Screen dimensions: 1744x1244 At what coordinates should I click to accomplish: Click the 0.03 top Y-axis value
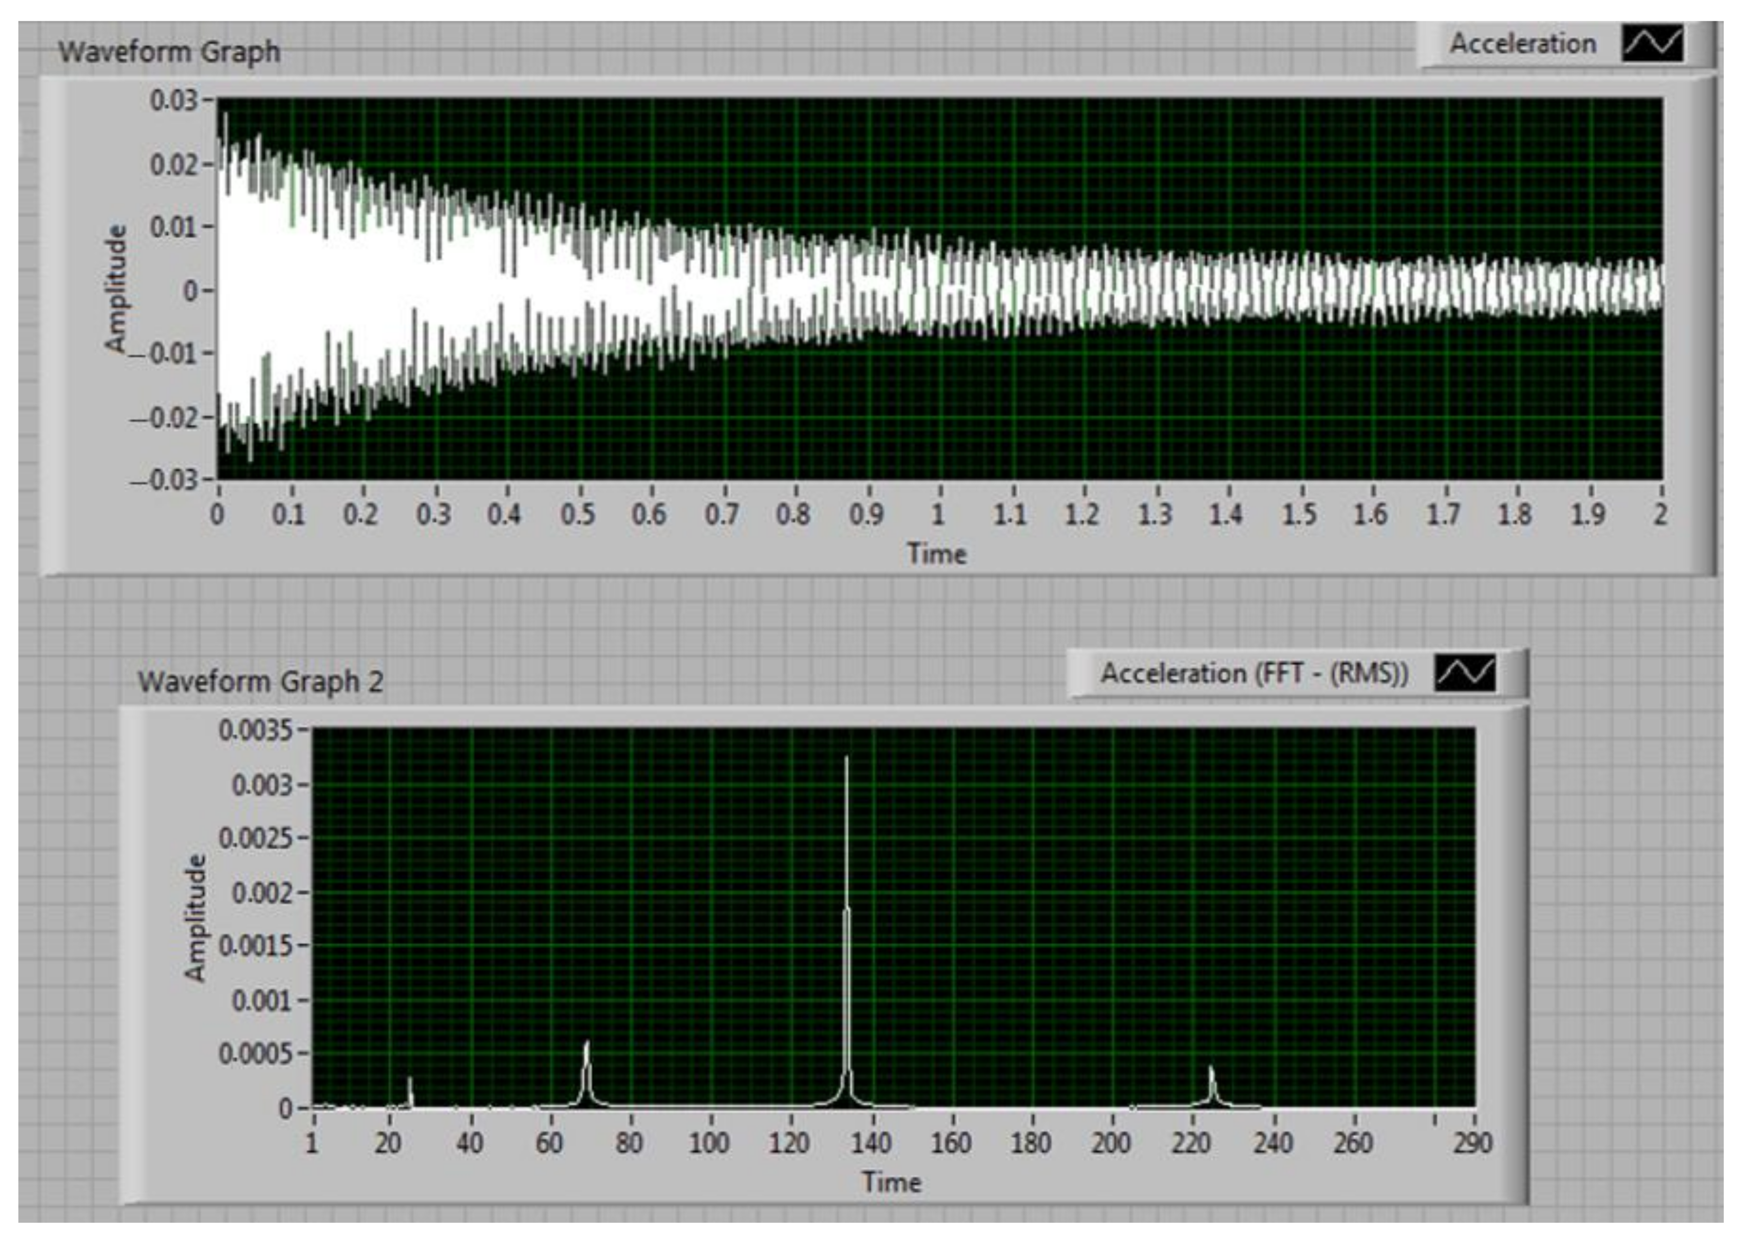tap(174, 100)
